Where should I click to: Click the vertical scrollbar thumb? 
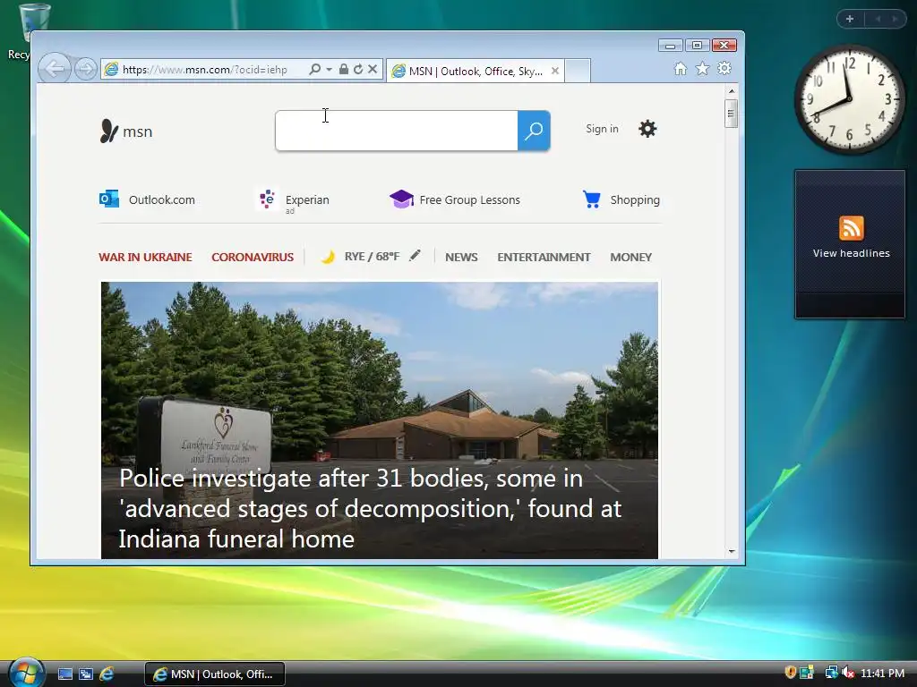[x=731, y=114]
